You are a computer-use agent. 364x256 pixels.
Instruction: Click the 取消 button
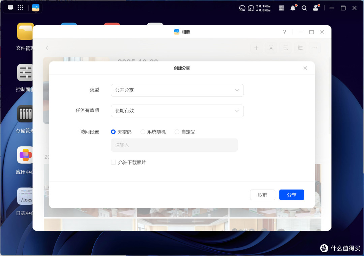(263, 195)
